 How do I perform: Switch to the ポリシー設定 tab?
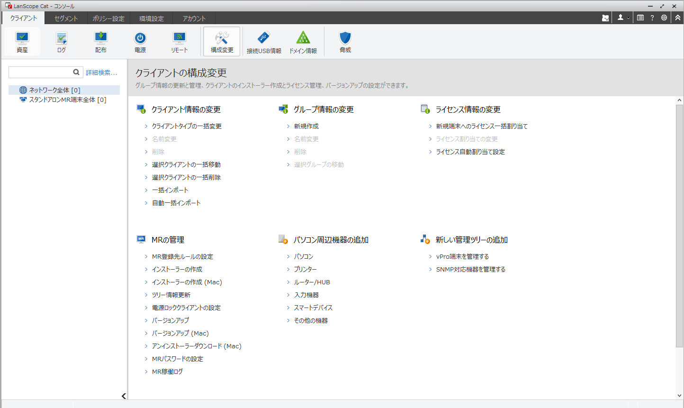pyautogui.click(x=108, y=18)
